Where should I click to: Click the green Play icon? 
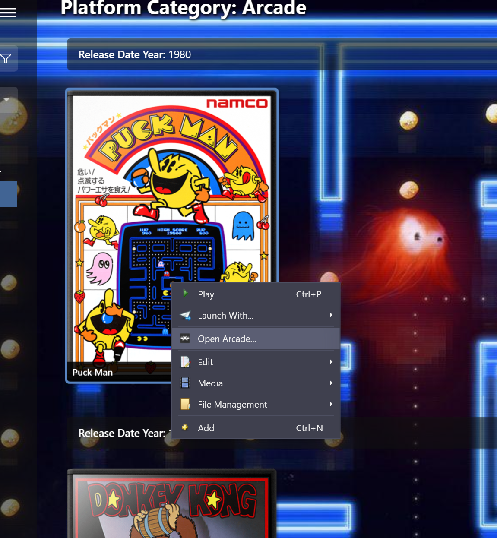tap(185, 294)
